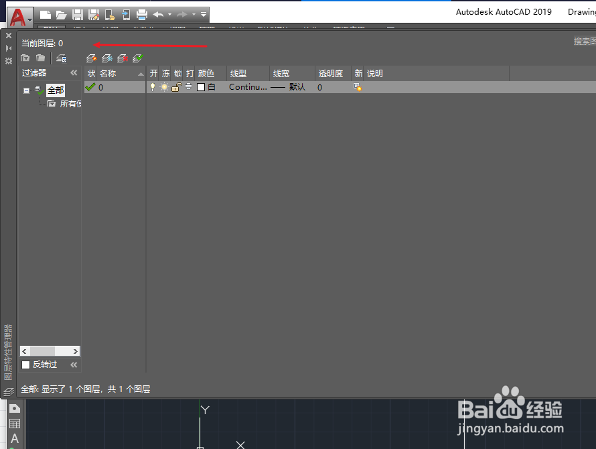596x449 pixels.
Task: Create new layer frozen in all viewports
Action: click(x=106, y=58)
